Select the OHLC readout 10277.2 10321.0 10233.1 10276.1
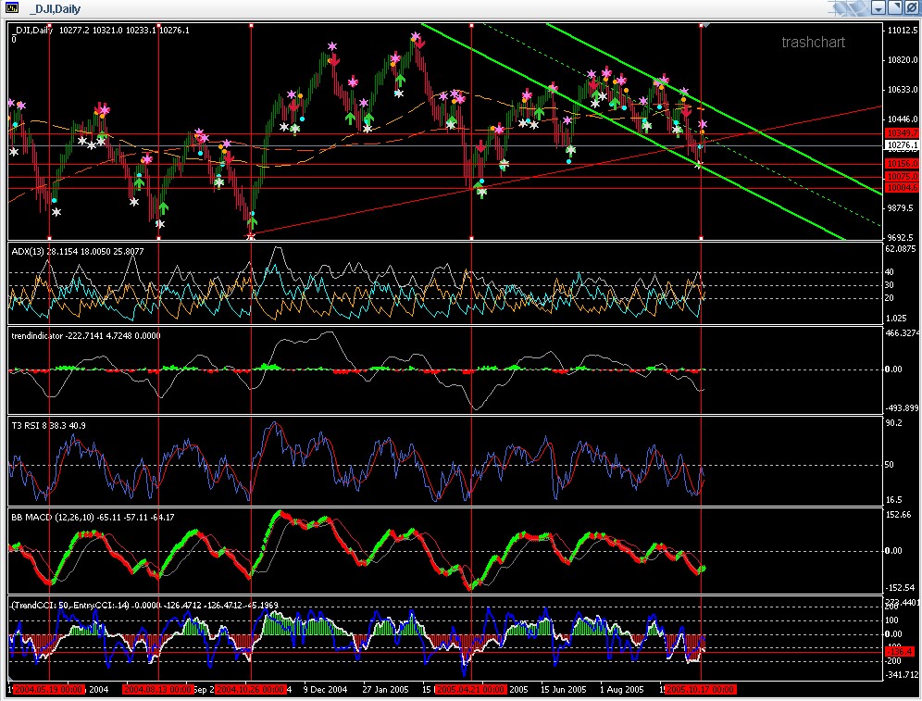922x701 pixels. click(x=125, y=30)
